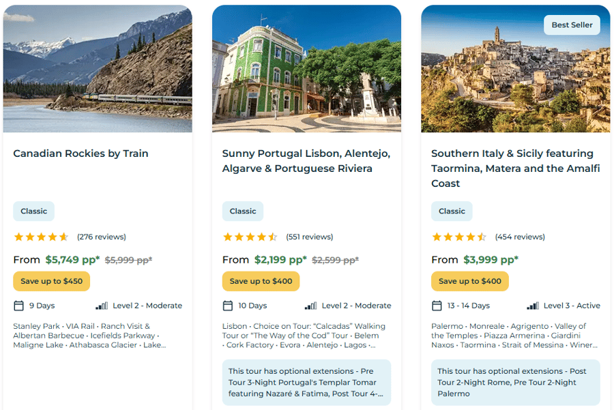Click star rating for Canadian Rockies tour
Screen dimensions: 614x410
(x=41, y=237)
